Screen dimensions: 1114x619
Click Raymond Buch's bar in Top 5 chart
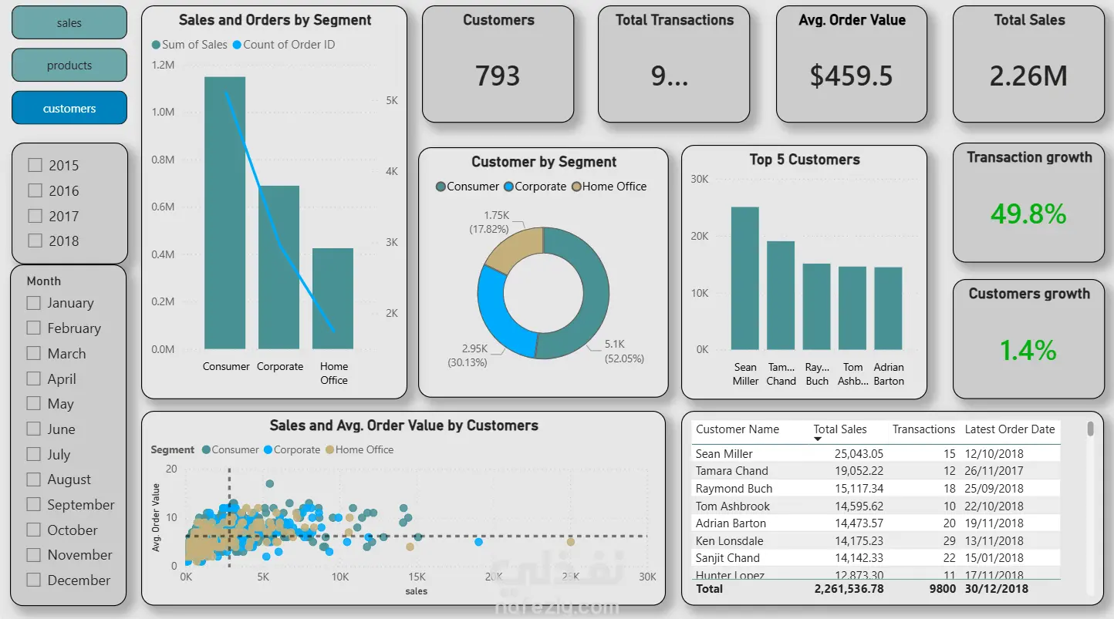point(816,306)
